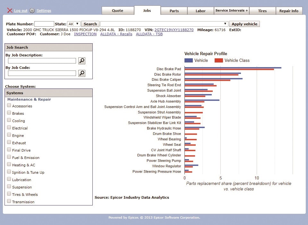
Task: Click the magnifier beside Job Description field
Action: (x=81, y=61)
